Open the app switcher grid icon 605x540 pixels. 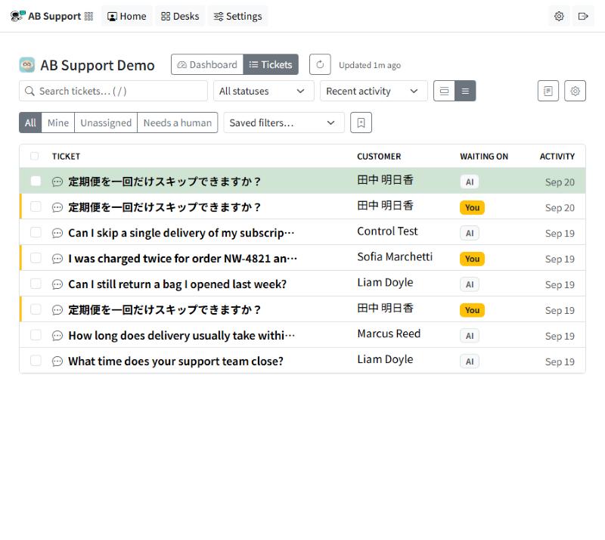coord(88,16)
